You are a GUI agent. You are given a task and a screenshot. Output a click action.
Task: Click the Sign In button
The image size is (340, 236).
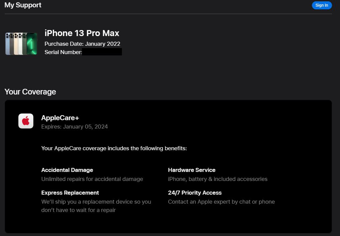click(322, 5)
